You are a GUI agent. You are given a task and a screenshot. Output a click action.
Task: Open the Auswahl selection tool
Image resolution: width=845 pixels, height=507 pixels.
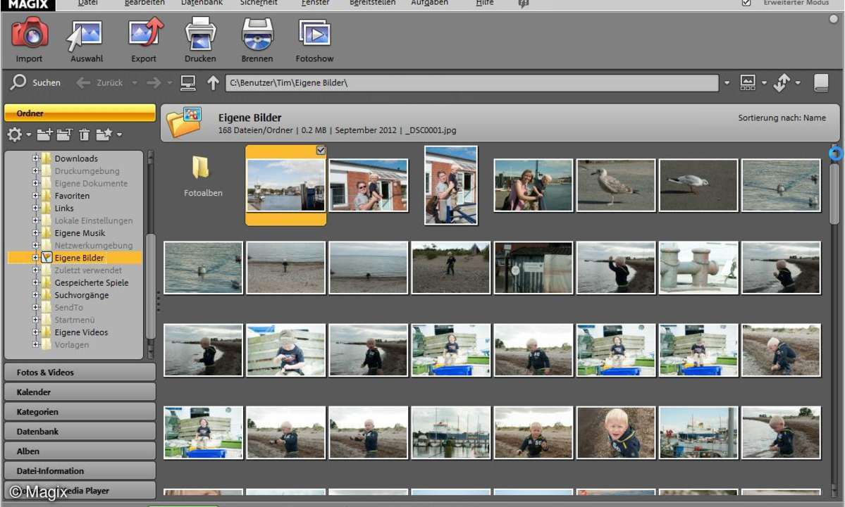(x=85, y=35)
